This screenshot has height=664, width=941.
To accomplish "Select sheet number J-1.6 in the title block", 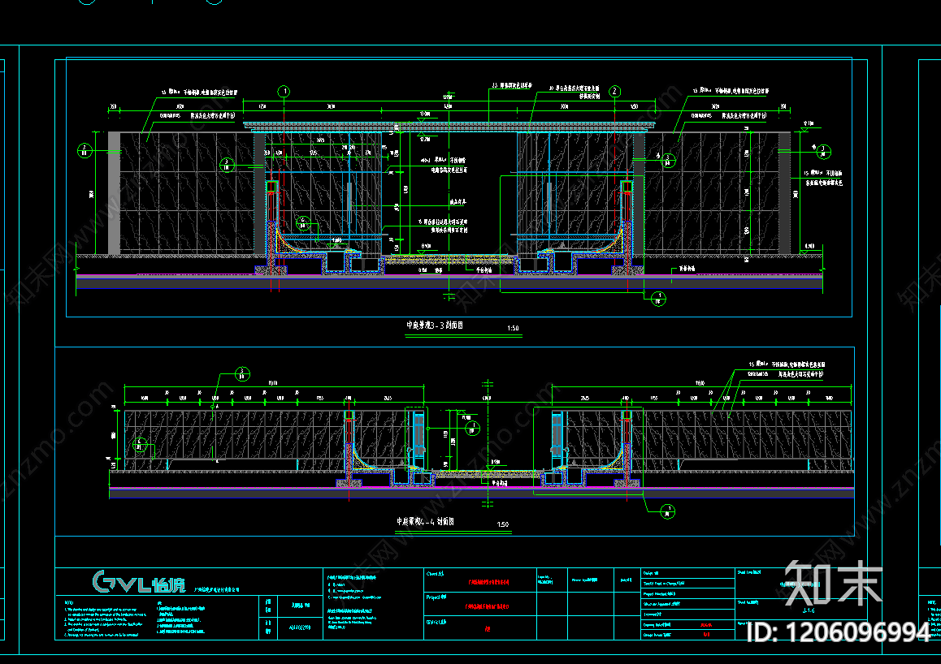I will coord(808,610).
